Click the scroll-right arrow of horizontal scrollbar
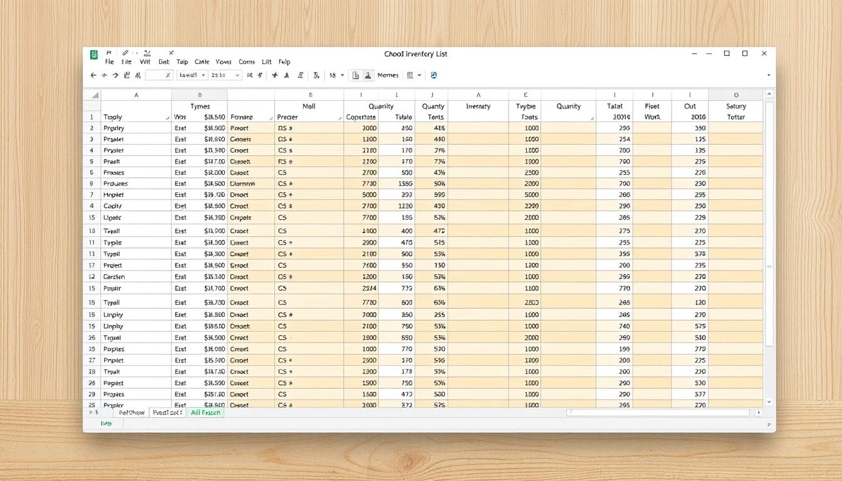The width and height of the screenshot is (842, 481). coord(759,413)
